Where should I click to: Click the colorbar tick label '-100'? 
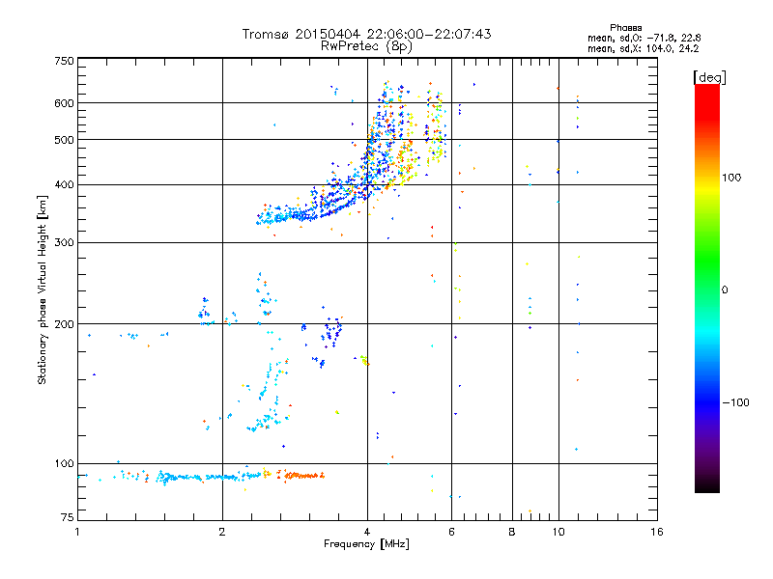tap(735, 402)
